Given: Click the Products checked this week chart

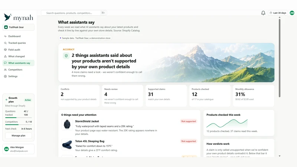Looking at the screenshot, I should [227, 123].
